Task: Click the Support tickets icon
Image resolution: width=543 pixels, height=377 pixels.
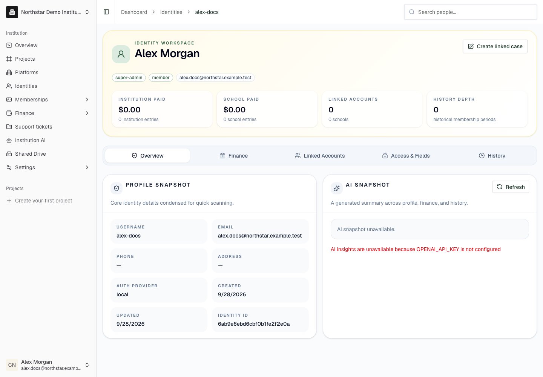Action: pyautogui.click(x=9, y=127)
